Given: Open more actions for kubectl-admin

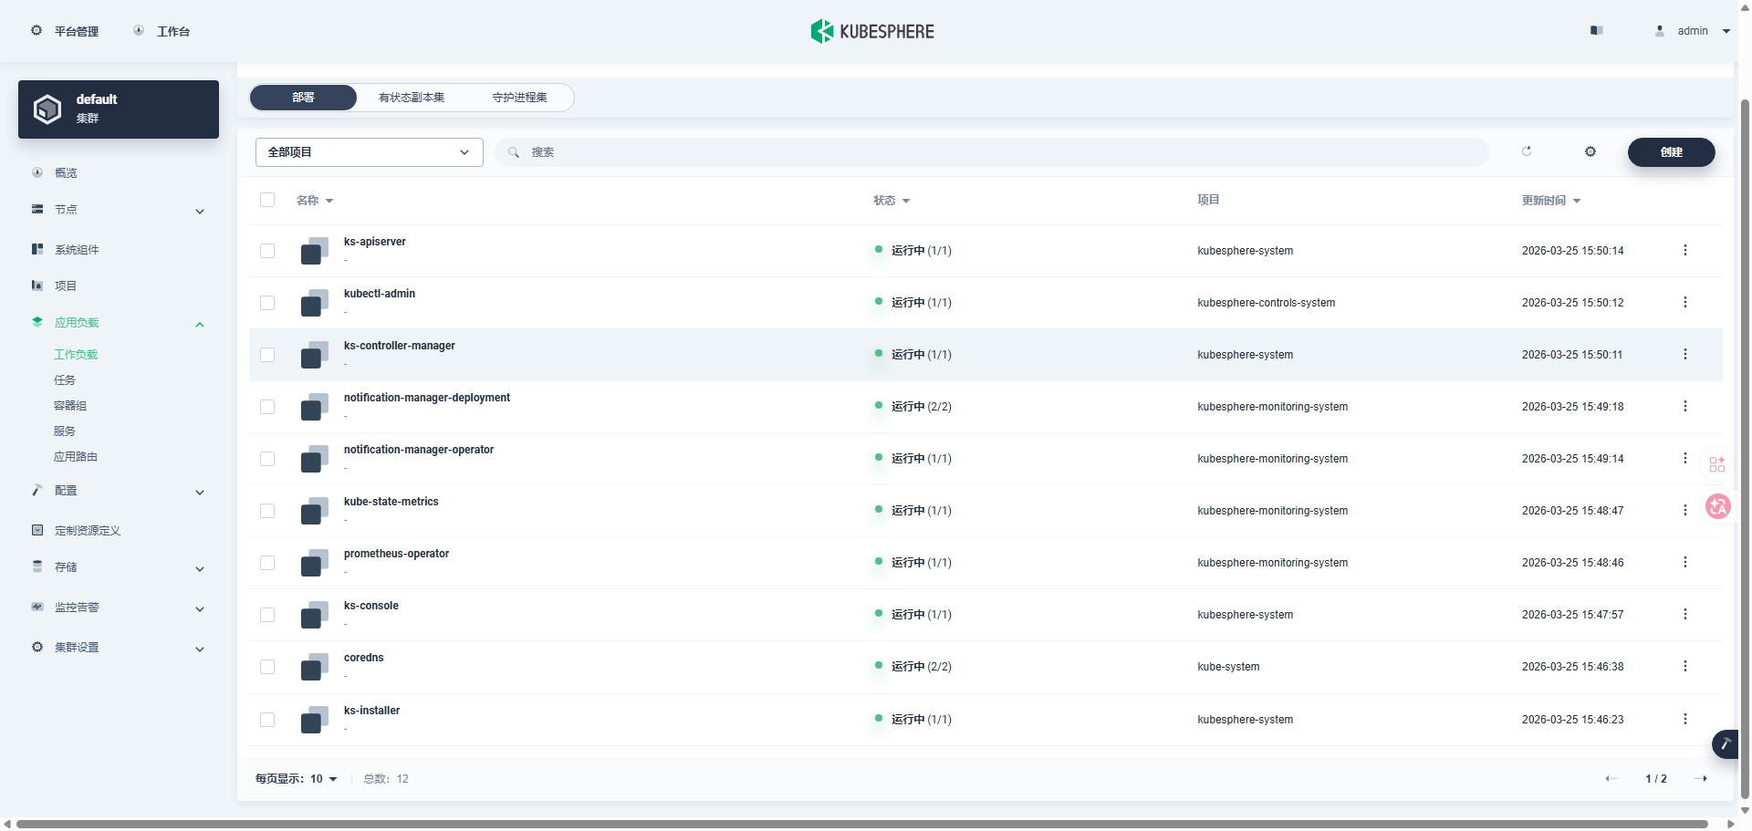Looking at the screenshot, I should (x=1685, y=302).
